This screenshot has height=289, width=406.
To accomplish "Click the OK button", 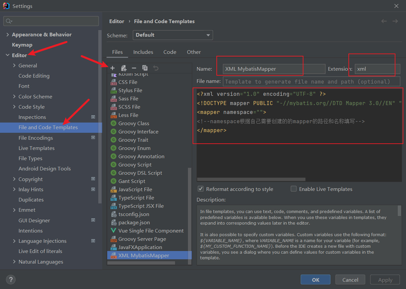I will click(x=316, y=280).
